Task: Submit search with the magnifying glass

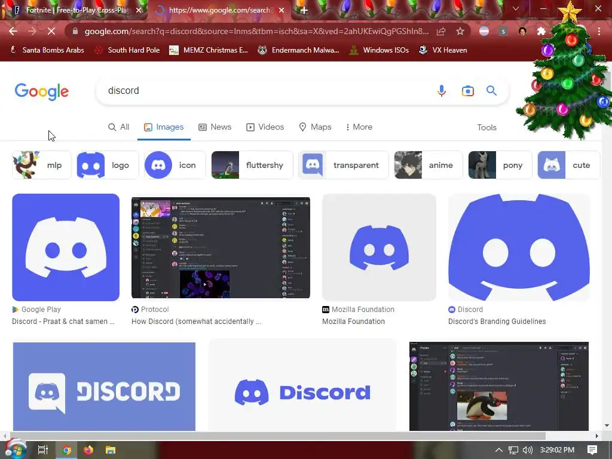Action: (x=491, y=91)
